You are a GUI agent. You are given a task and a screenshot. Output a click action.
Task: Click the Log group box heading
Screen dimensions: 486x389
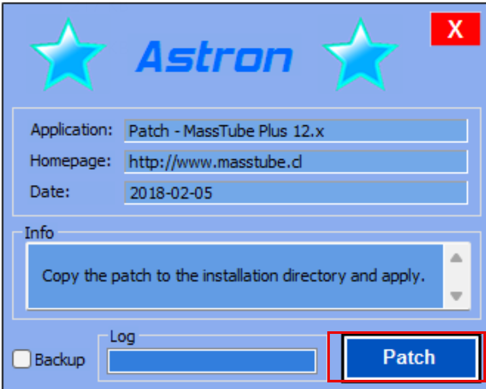click(122, 337)
